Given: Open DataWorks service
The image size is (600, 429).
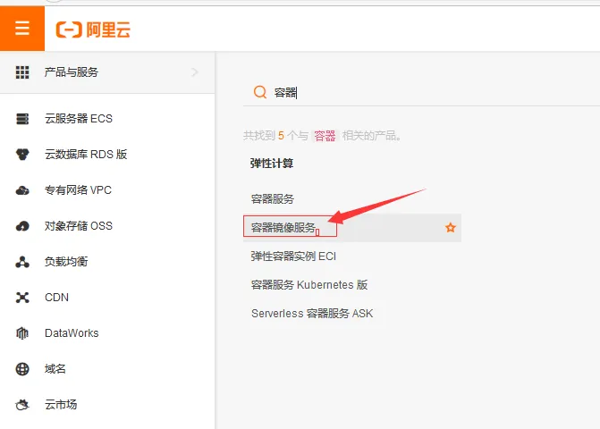Looking at the screenshot, I should pos(72,333).
